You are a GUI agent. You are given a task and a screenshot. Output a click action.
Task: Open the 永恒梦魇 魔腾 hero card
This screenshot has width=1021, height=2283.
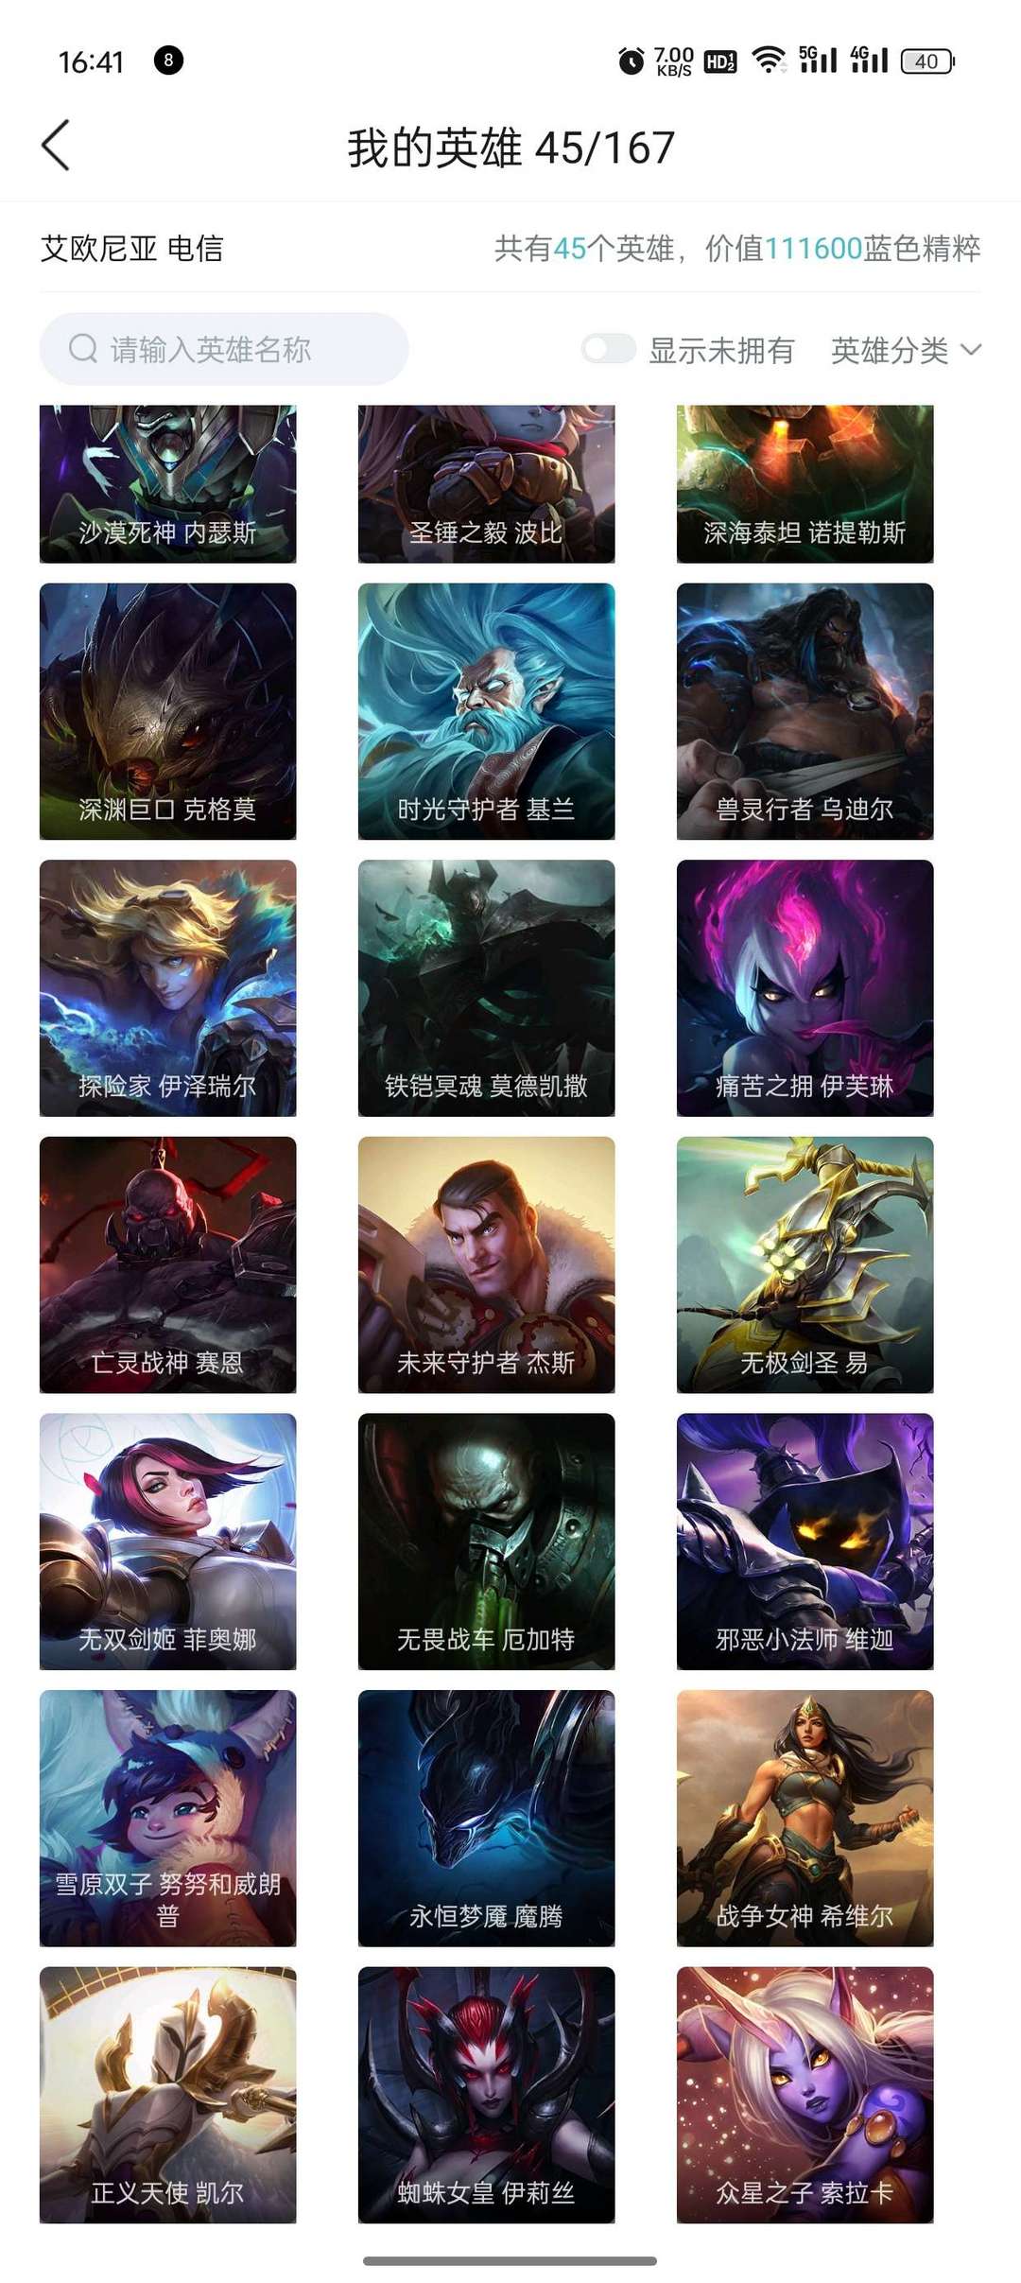[x=486, y=1818]
